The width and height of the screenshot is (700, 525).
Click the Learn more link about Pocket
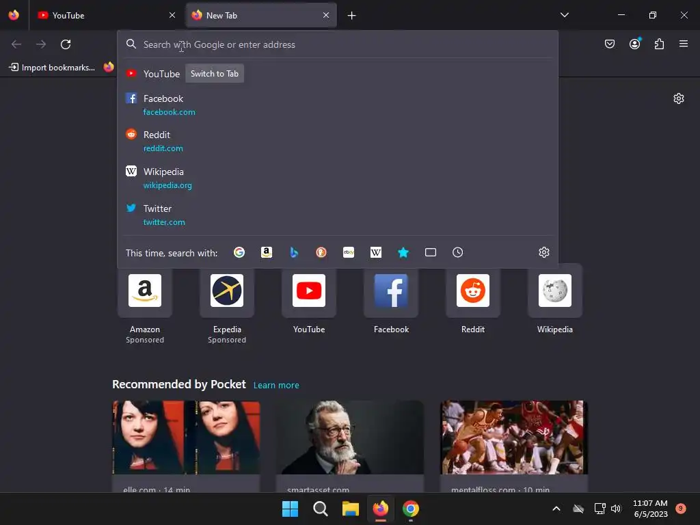tap(276, 386)
